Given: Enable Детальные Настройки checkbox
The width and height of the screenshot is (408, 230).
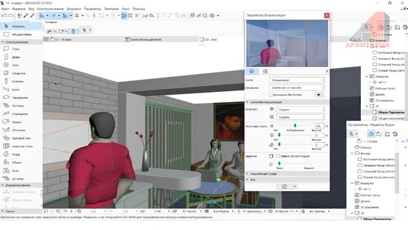Looking at the screenshot, I should pos(271,95).
